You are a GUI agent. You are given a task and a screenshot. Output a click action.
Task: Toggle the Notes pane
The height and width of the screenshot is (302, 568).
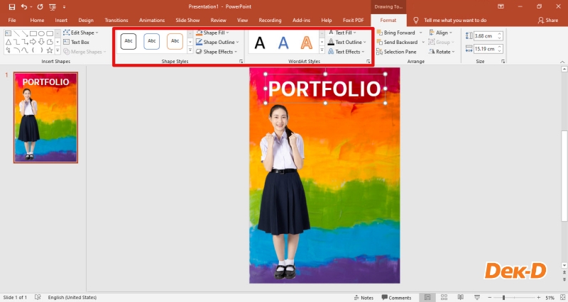[364, 298]
